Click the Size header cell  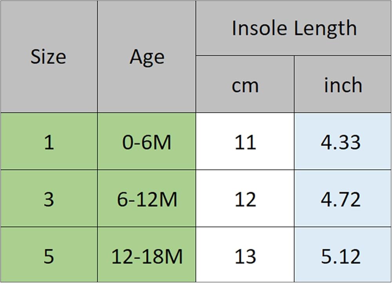click(49, 57)
